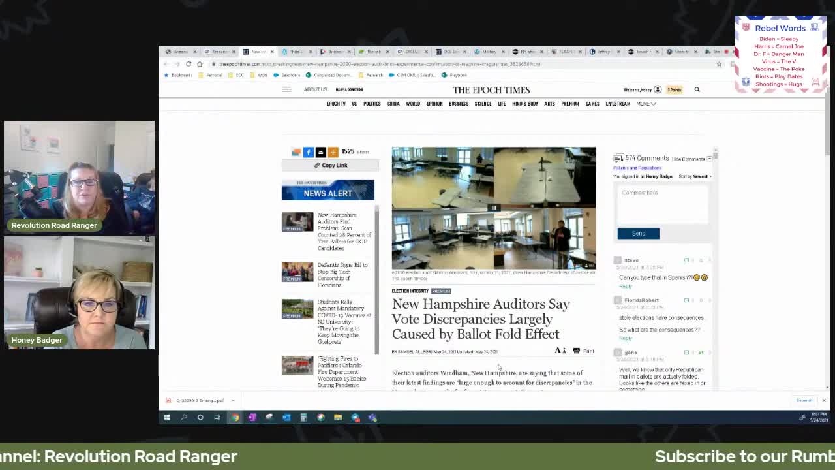Open the OPINION section
This screenshot has width=835, height=470.
coord(434,104)
